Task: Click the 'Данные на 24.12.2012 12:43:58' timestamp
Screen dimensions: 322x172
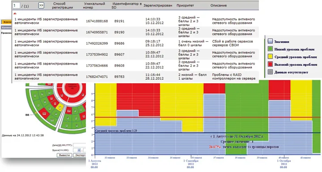Action: click(23, 135)
